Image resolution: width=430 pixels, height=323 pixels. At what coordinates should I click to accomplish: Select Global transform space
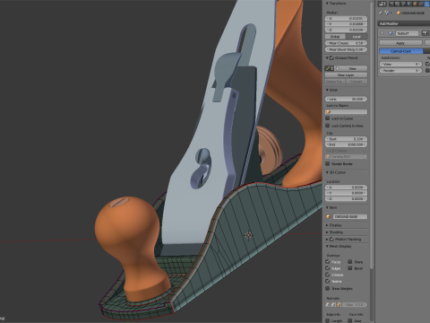coord(335,37)
